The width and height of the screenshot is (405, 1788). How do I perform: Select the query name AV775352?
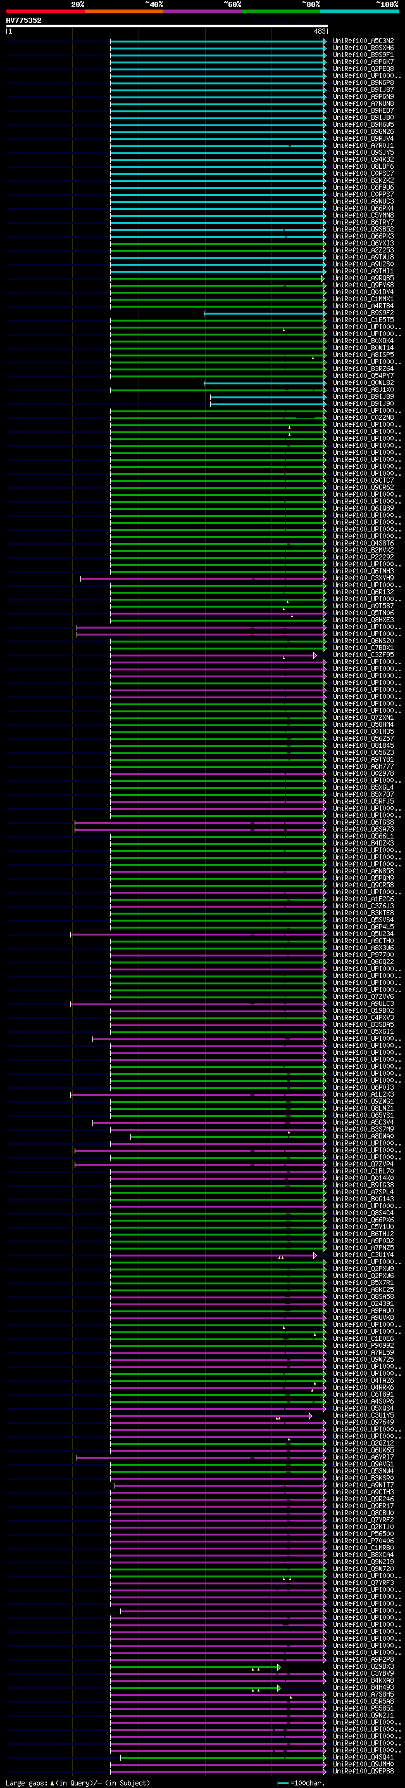pyautogui.click(x=23, y=20)
